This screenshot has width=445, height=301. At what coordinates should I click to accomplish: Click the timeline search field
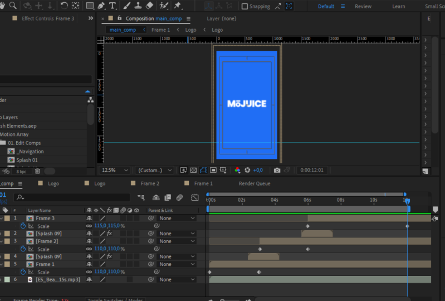72,197
